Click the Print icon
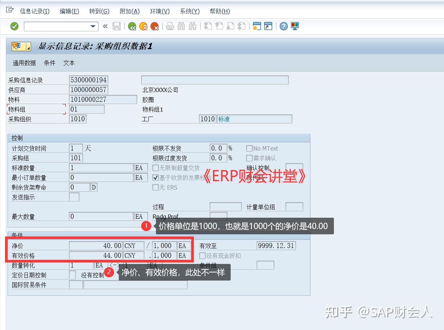 point(170,26)
